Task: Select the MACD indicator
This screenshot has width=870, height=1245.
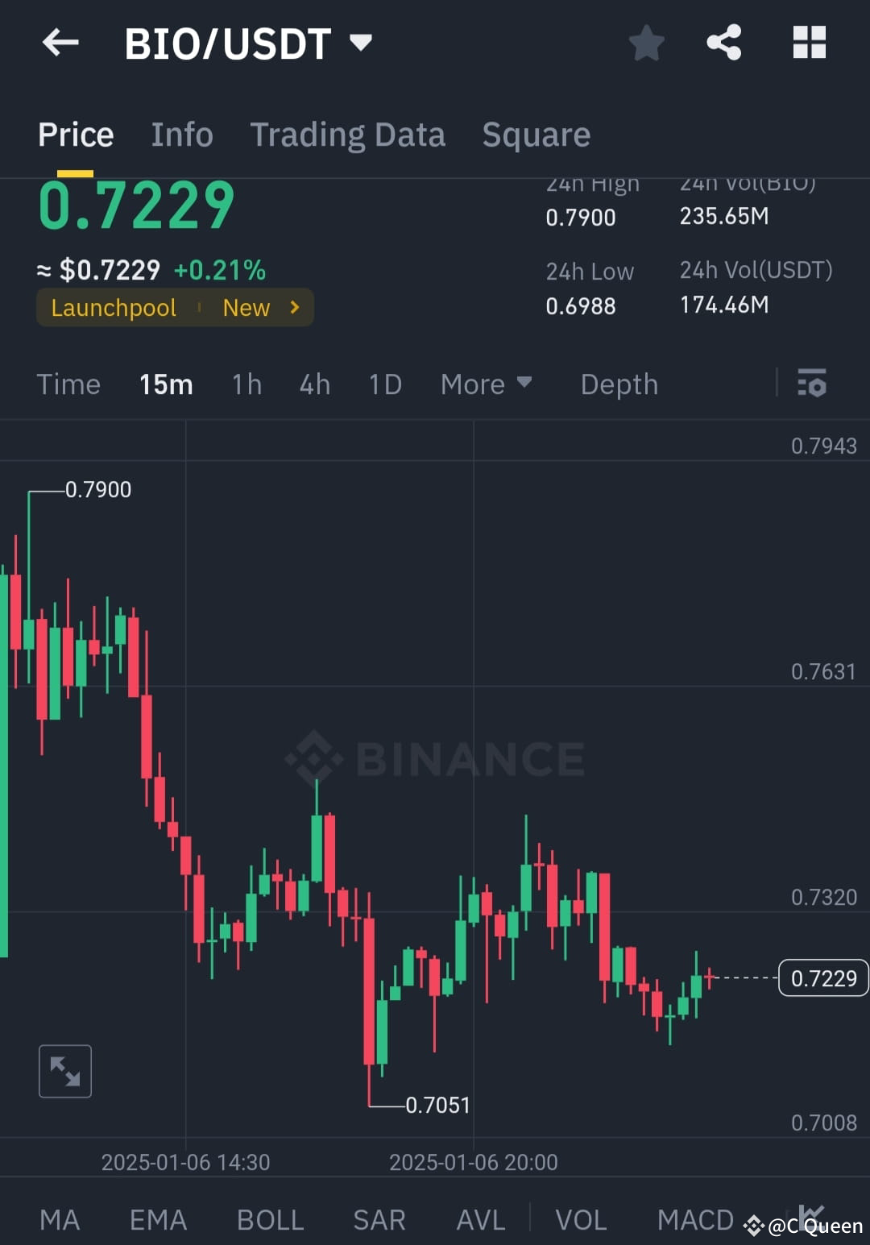Action: point(695,1219)
